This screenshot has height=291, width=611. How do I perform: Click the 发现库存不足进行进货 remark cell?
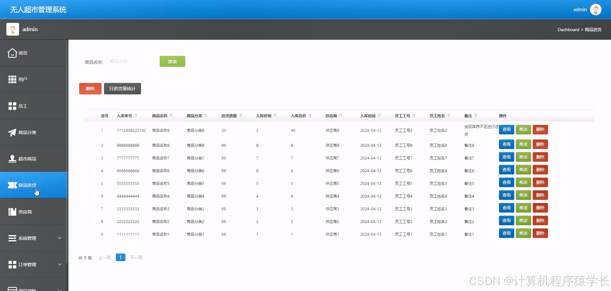pyautogui.click(x=481, y=130)
